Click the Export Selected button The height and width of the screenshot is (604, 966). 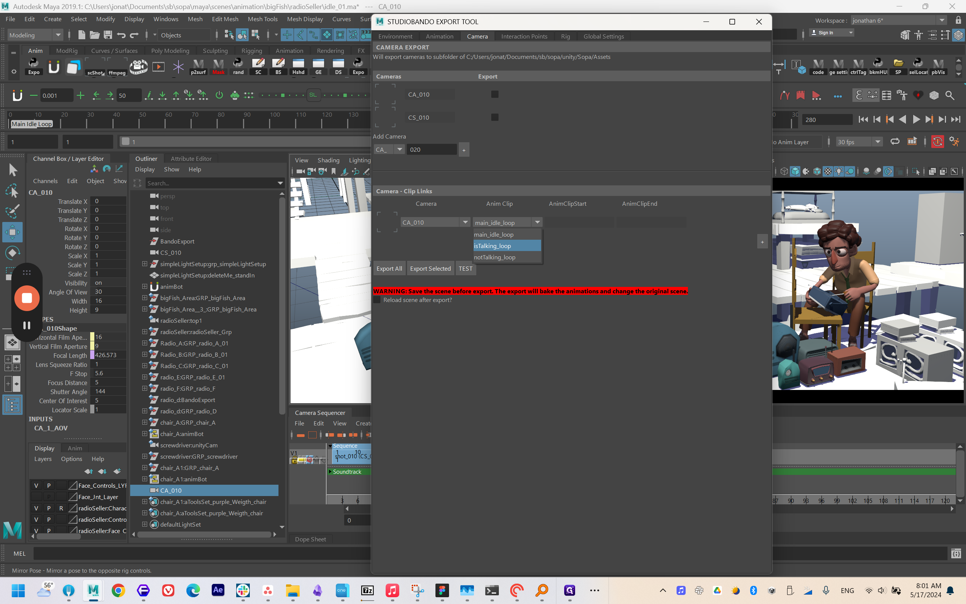pos(430,268)
